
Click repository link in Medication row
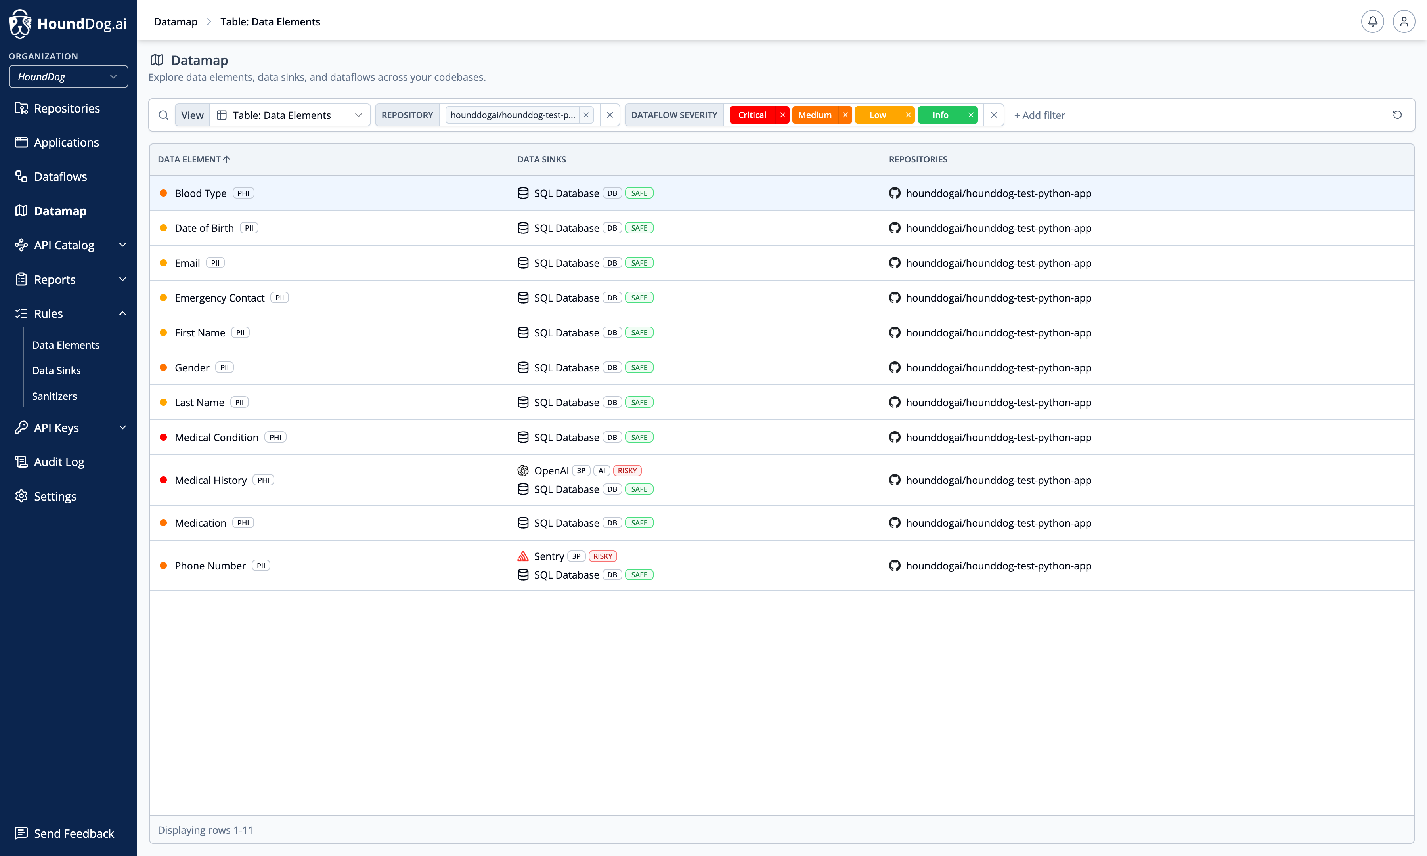click(x=999, y=523)
